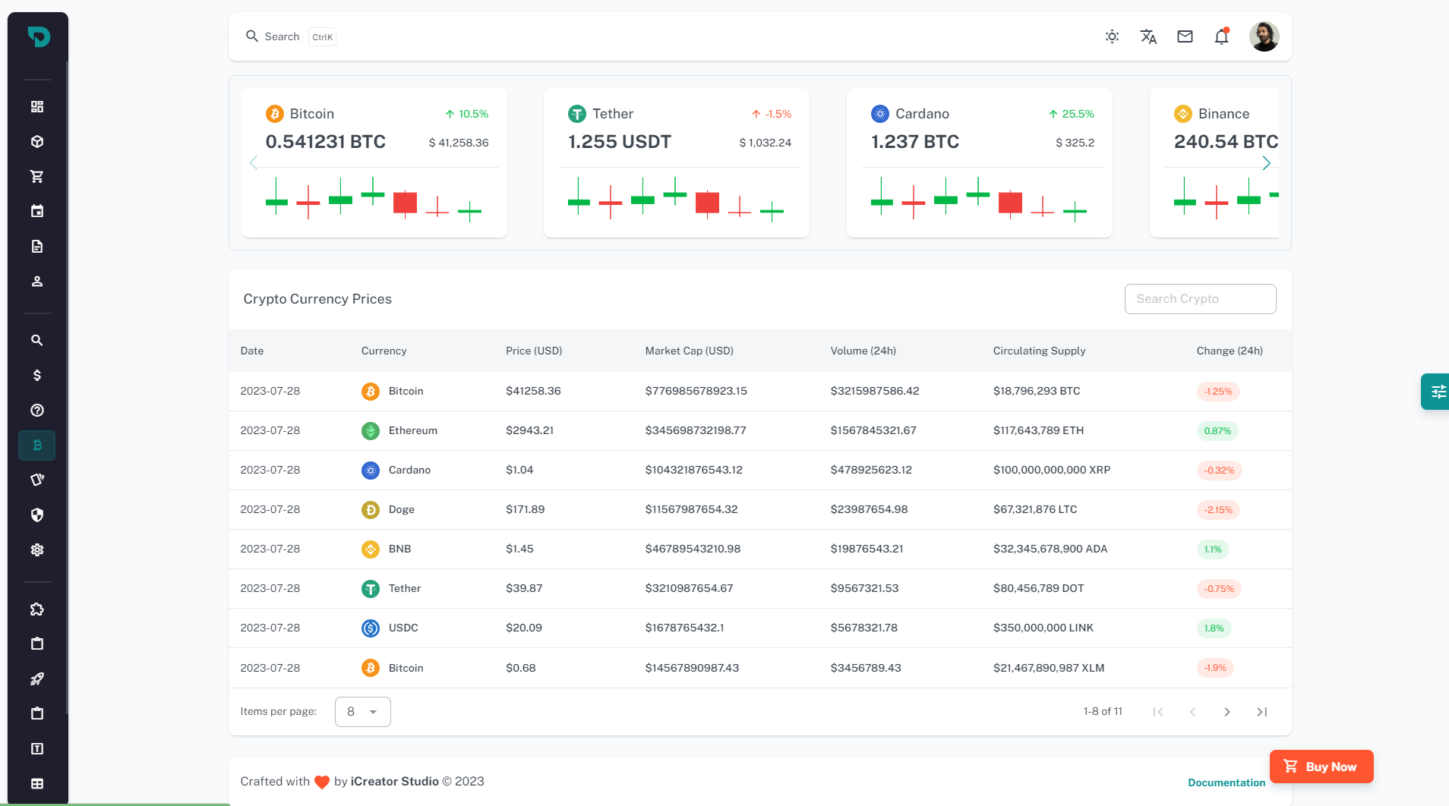Open the language translation menu
Screen dimensions: 1449x806
pos(1148,36)
